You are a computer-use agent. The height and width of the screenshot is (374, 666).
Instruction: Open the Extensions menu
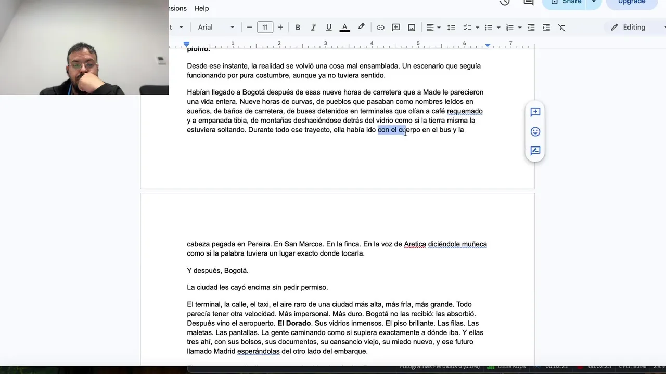(x=178, y=8)
